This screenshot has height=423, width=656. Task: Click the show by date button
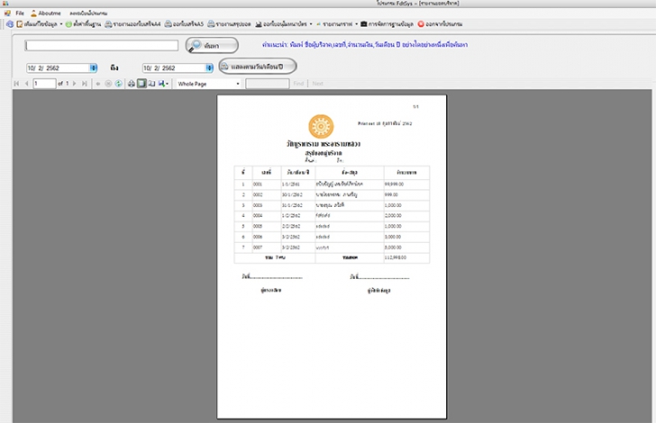click(x=258, y=66)
